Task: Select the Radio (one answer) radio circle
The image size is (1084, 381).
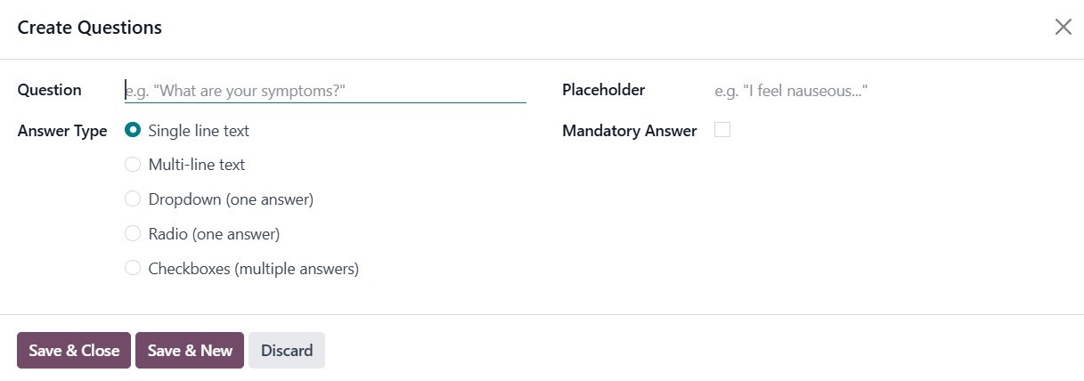Action: pyautogui.click(x=133, y=234)
